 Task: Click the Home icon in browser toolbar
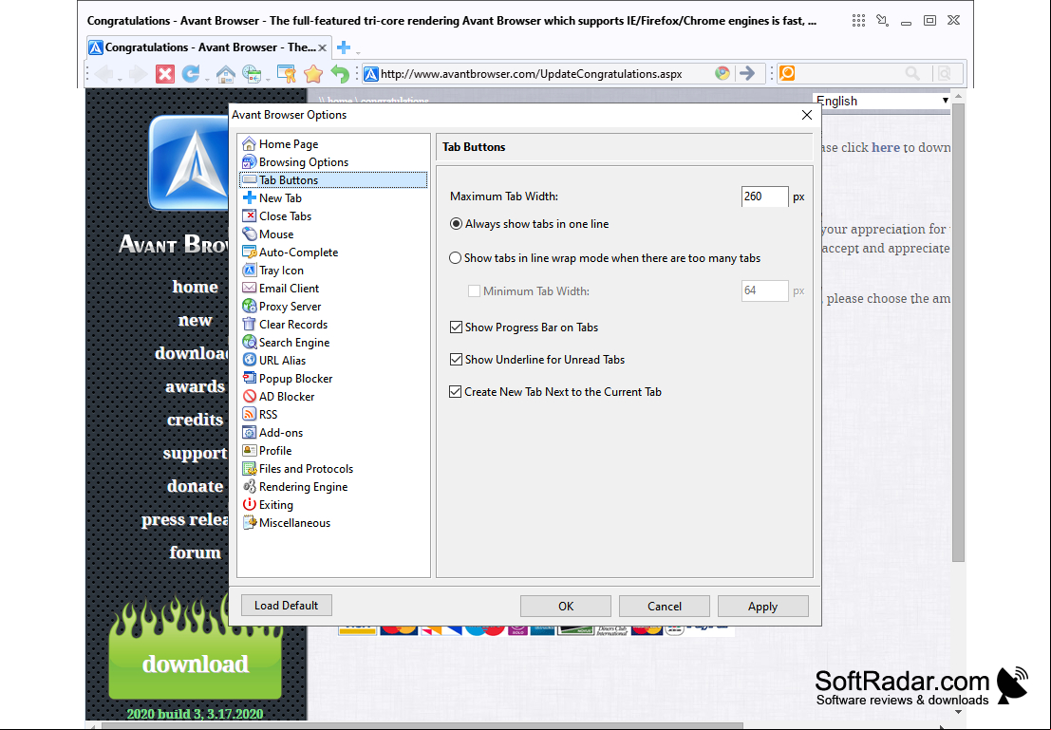pos(225,74)
